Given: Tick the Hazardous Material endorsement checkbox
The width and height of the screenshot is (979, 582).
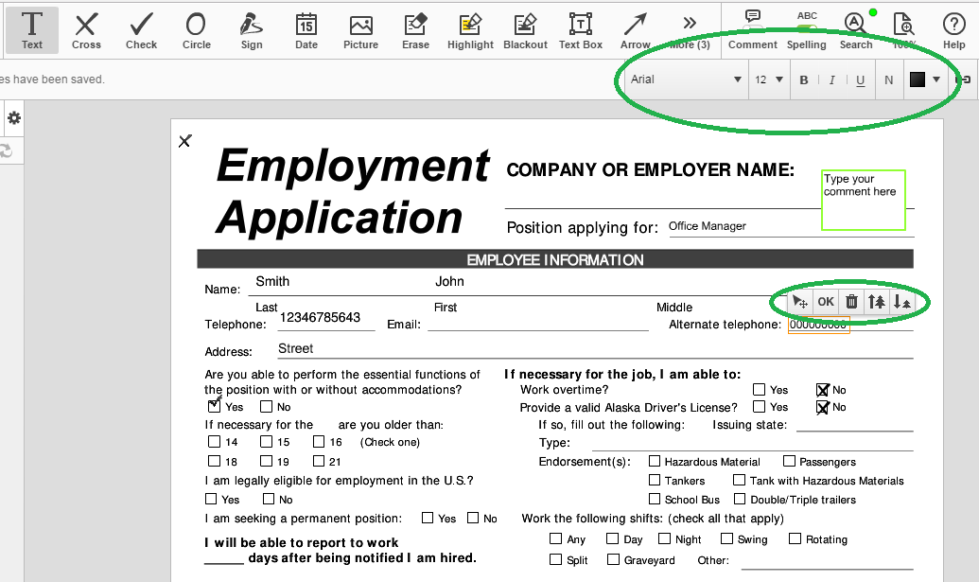Looking at the screenshot, I should point(655,461).
